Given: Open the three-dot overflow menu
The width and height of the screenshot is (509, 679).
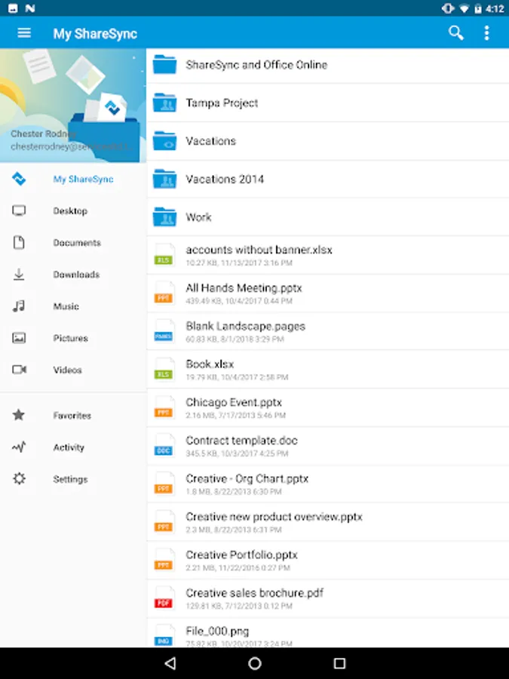Looking at the screenshot, I should point(486,33).
